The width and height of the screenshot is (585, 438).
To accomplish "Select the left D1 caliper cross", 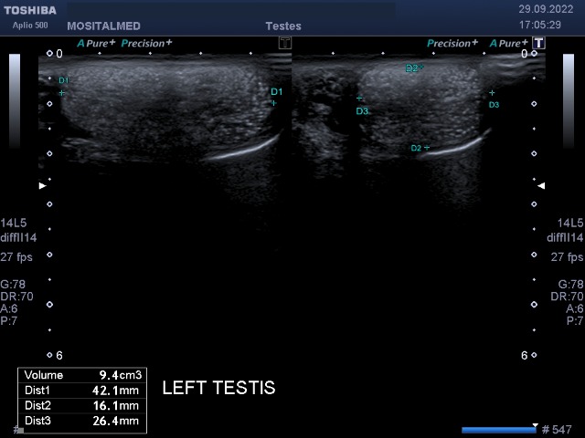I will (62, 92).
